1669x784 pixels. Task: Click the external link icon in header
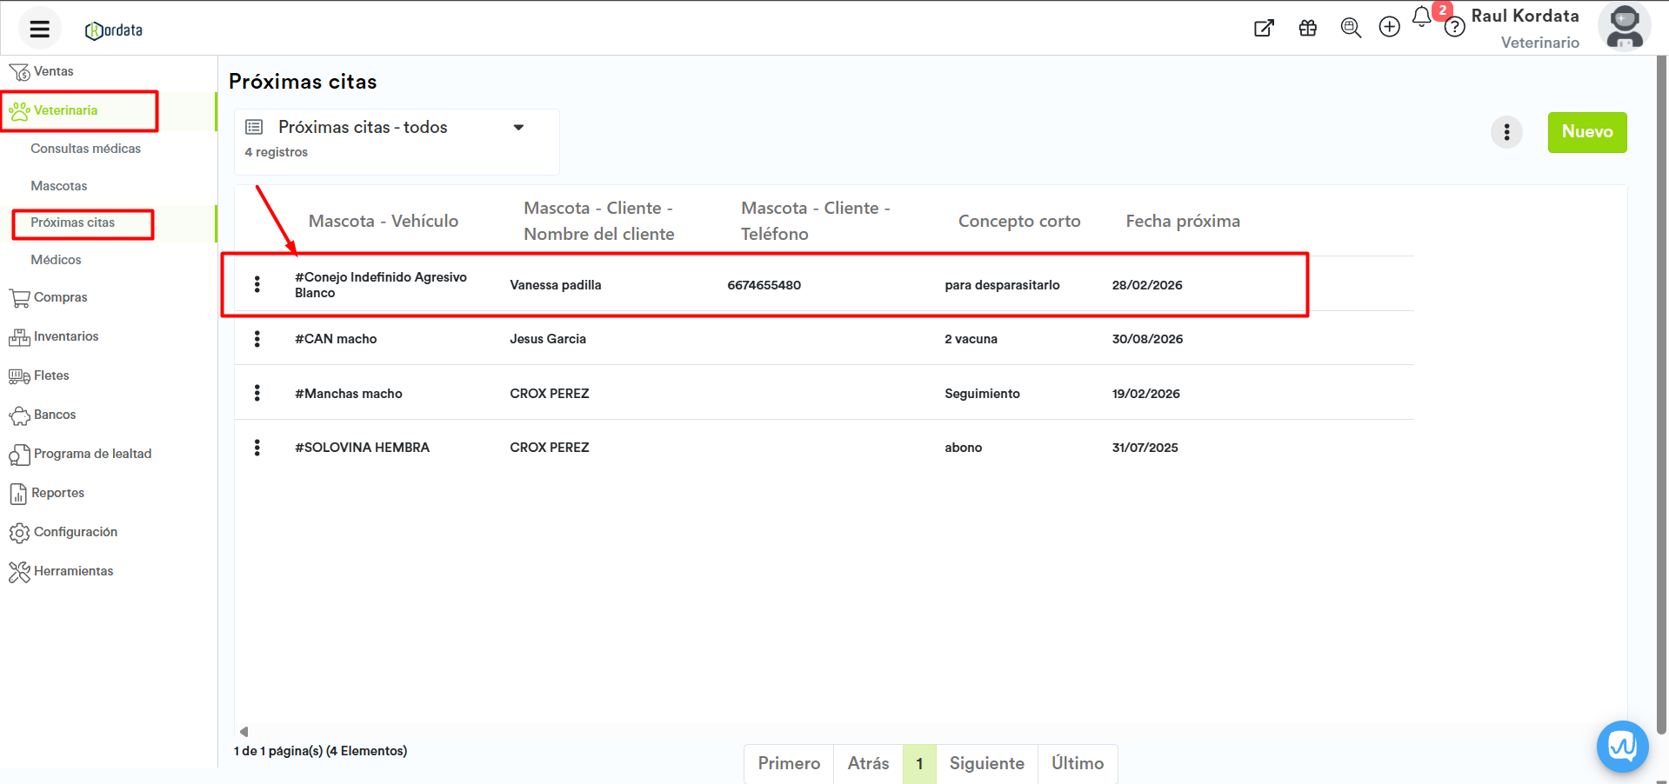click(x=1264, y=28)
